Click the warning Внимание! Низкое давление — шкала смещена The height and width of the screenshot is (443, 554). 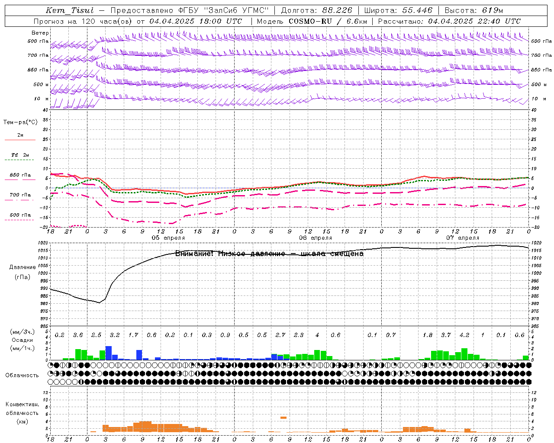pyautogui.click(x=269, y=254)
